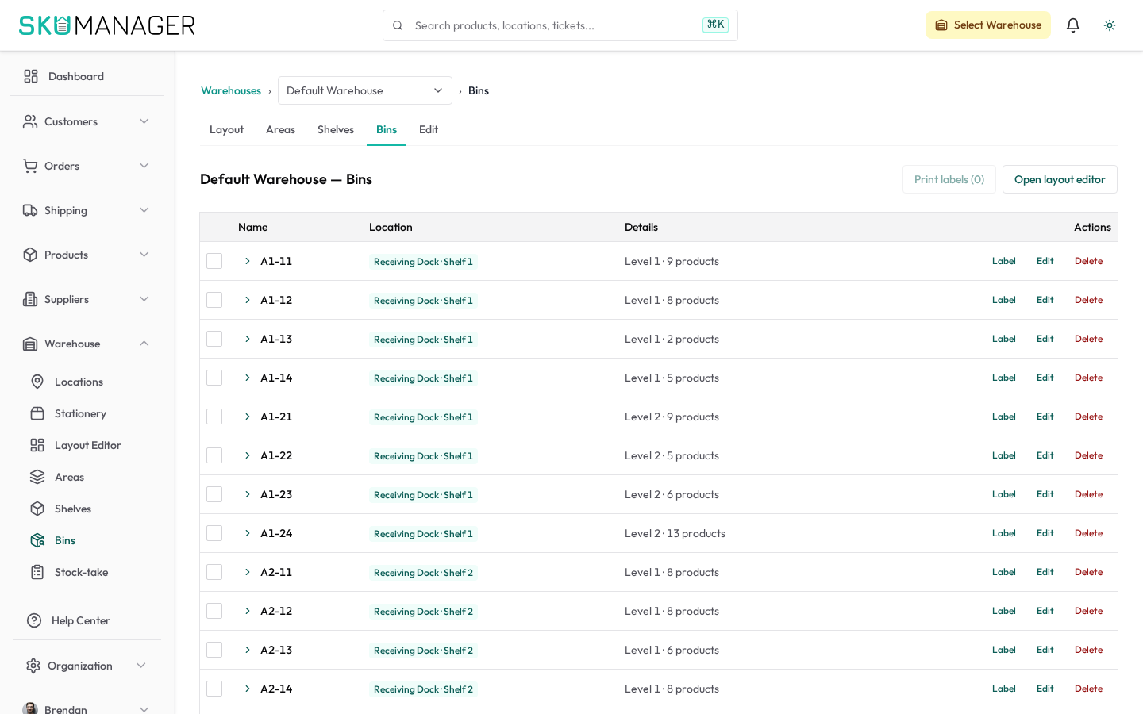Click the Locations pin icon
This screenshot has height=714, width=1143.
[37, 382]
